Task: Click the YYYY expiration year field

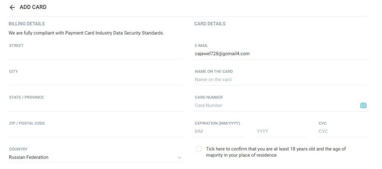Action: point(281,131)
